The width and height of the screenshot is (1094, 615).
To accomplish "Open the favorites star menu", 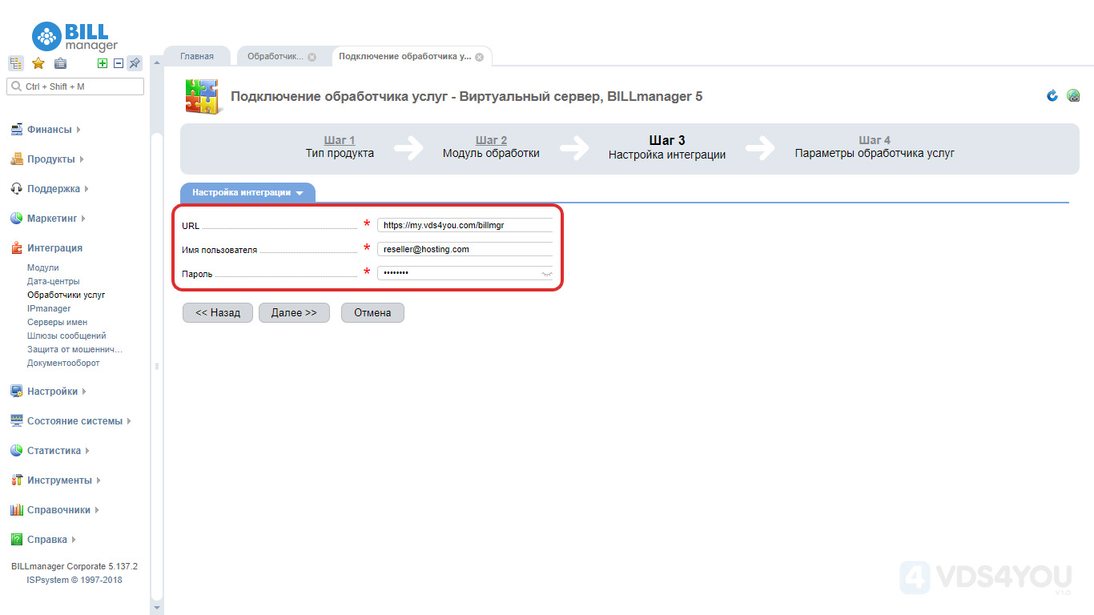I will point(38,63).
